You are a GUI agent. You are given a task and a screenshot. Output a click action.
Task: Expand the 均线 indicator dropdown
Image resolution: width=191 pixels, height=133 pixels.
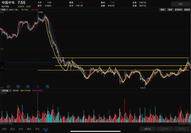(4, 10)
